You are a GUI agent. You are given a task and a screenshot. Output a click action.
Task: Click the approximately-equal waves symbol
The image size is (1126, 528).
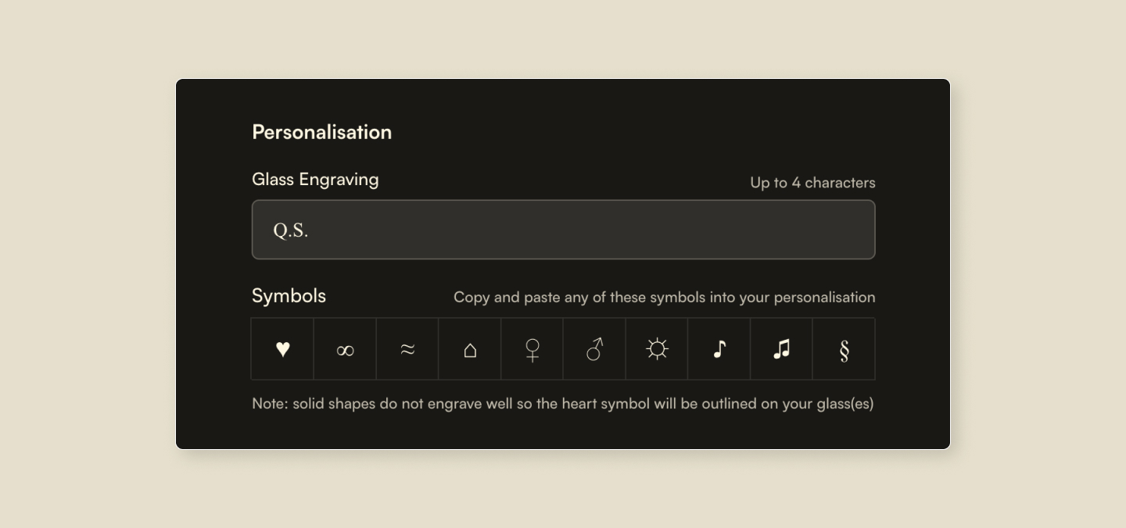407,348
